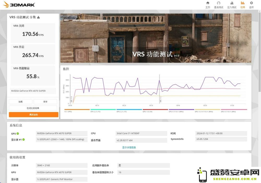The height and width of the screenshot is (183, 261).
Task: Click the GPU field in 使用的设置
Action: [x=62, y=172]
